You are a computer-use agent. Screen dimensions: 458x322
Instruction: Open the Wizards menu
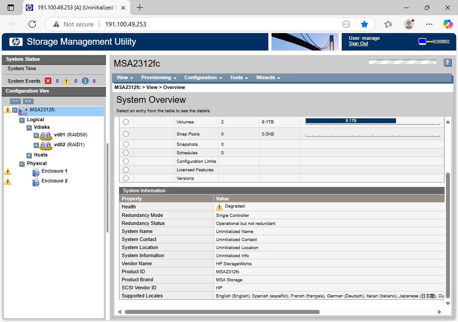(268, 77)
